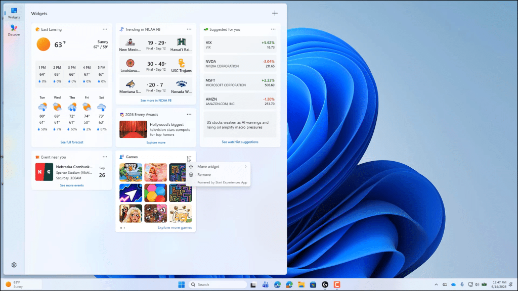Viewport: 518px width, 291px height.
Task: Click the taskbar microphone icon
Action: 462,284
